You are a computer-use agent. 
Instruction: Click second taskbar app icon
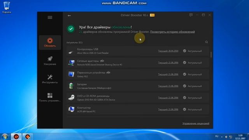point(28,136)
